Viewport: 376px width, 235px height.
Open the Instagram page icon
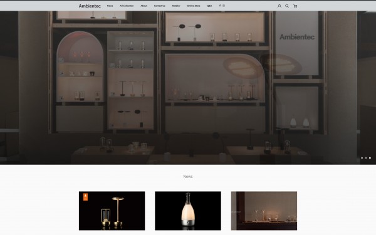point(224,6)
